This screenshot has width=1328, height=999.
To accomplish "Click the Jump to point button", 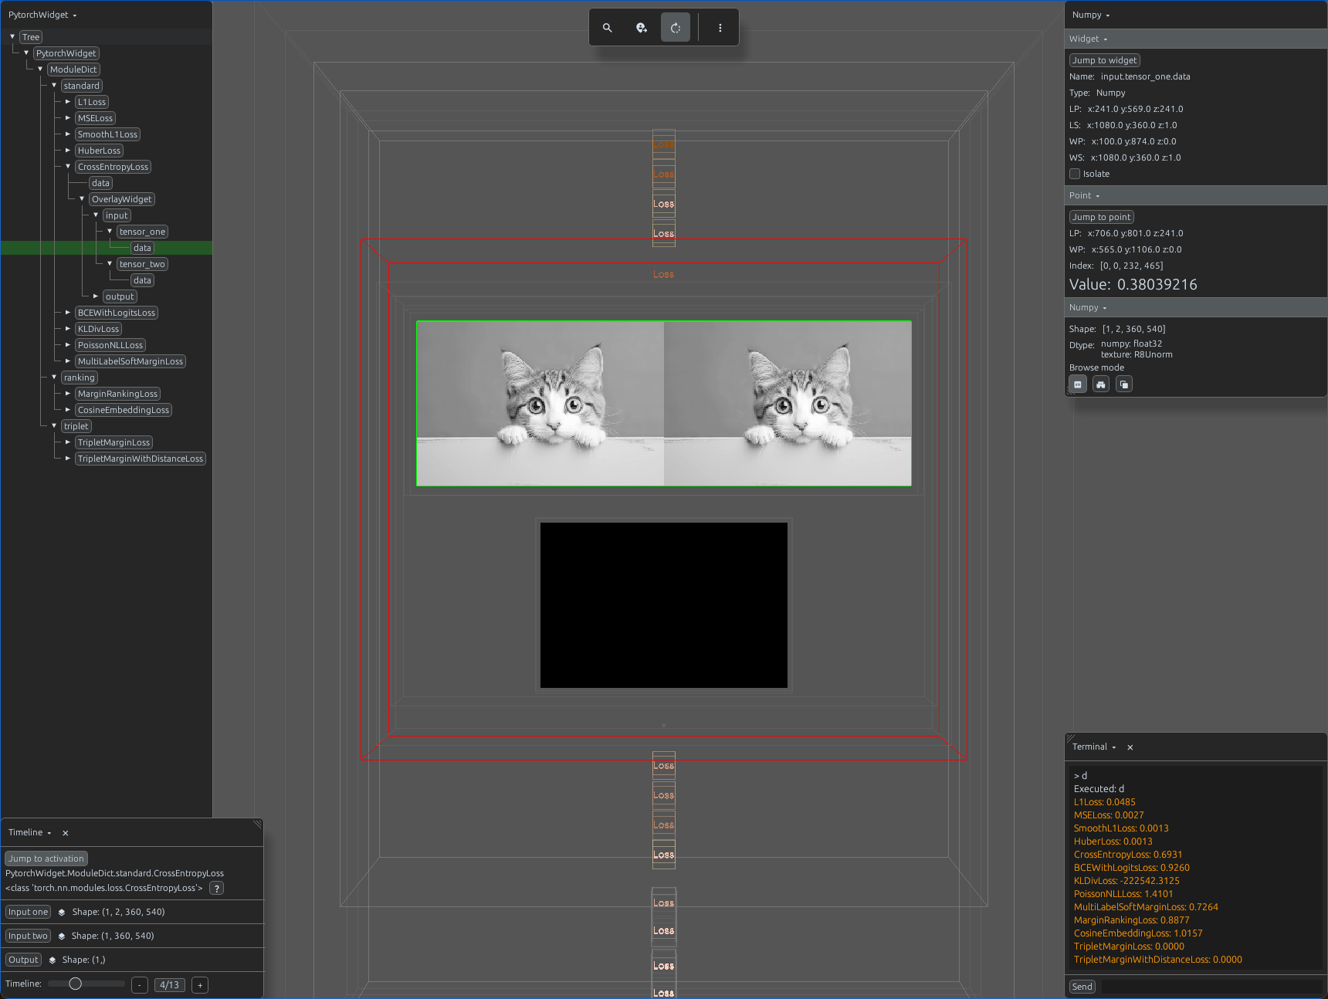I will (x=1102, y=217).
